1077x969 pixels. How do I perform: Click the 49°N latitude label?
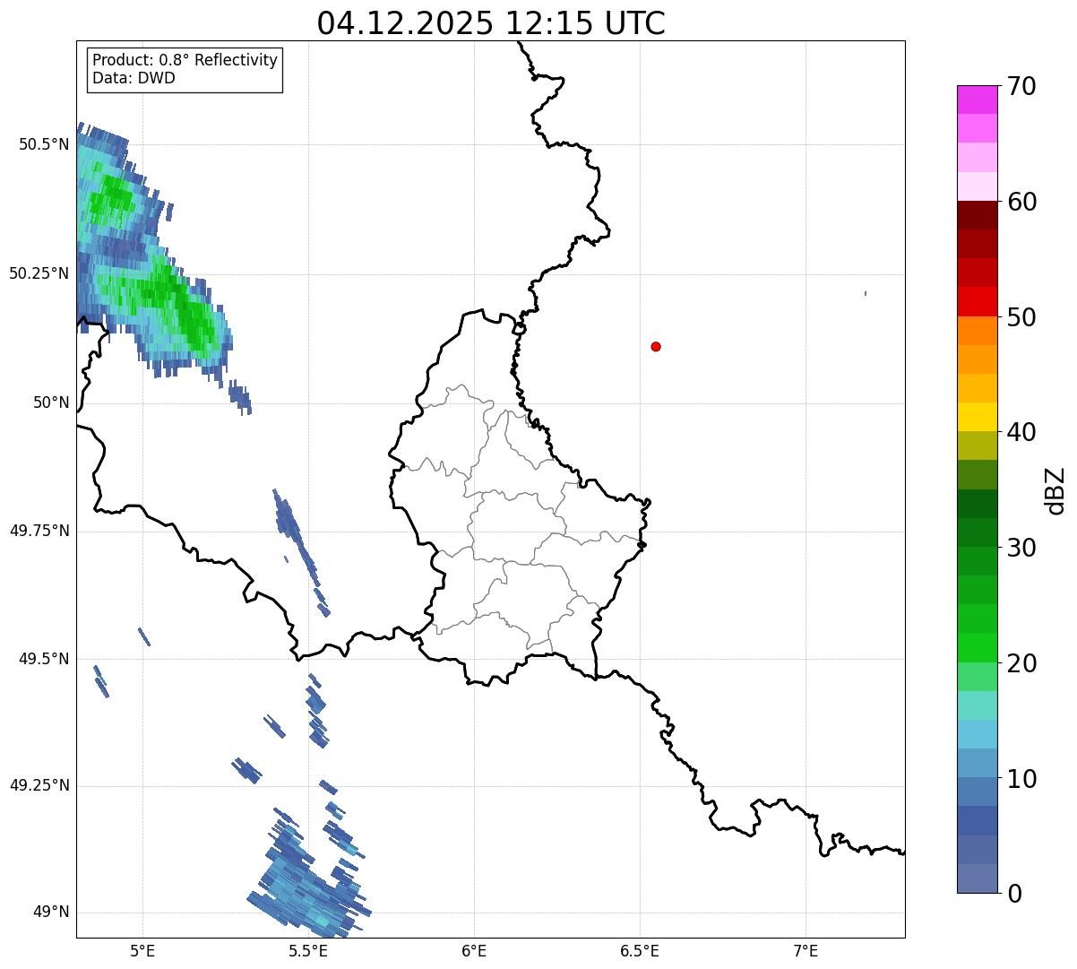[x=51, y=913]
